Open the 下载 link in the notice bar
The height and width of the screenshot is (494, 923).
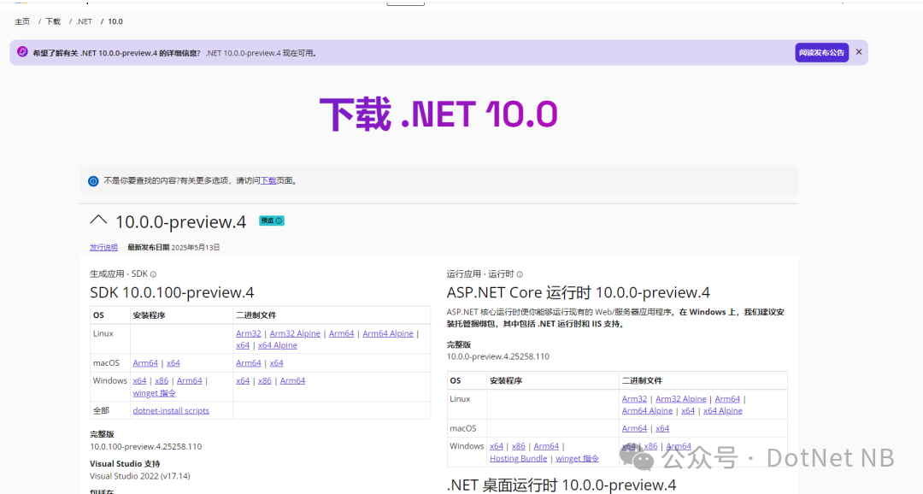coord(268,180)
